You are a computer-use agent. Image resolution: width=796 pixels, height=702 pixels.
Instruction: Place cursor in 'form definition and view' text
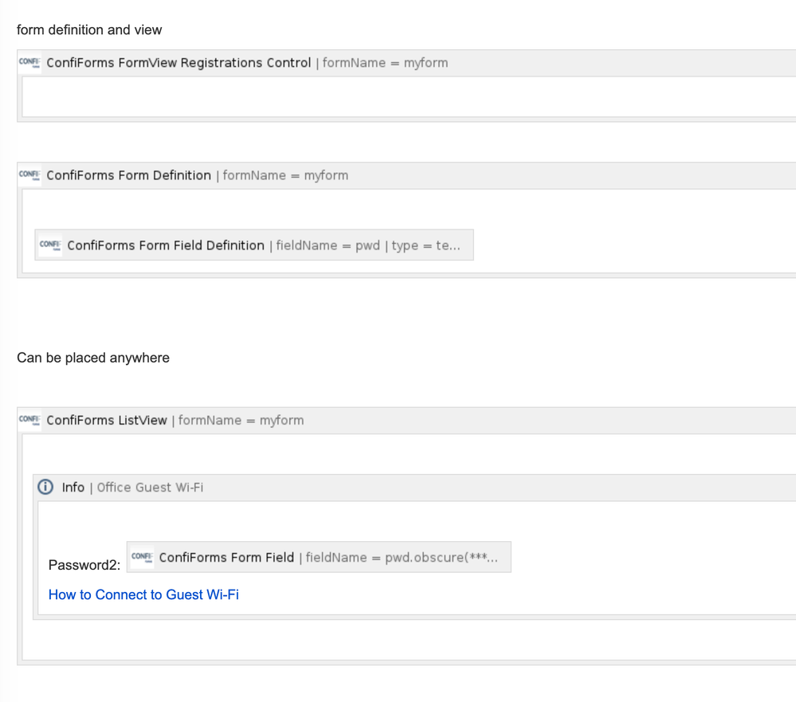coord(89,30)
